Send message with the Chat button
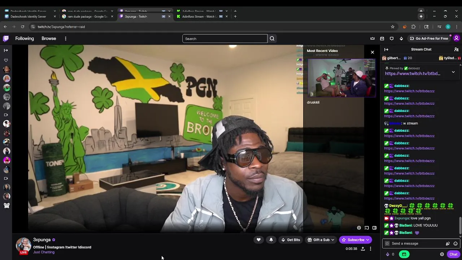The height and width of the screenshot is (260, 462). click(x=453, y=254)
